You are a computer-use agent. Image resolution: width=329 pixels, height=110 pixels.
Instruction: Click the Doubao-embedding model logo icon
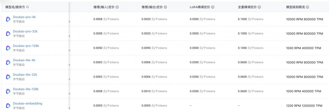tap(8, 106)
